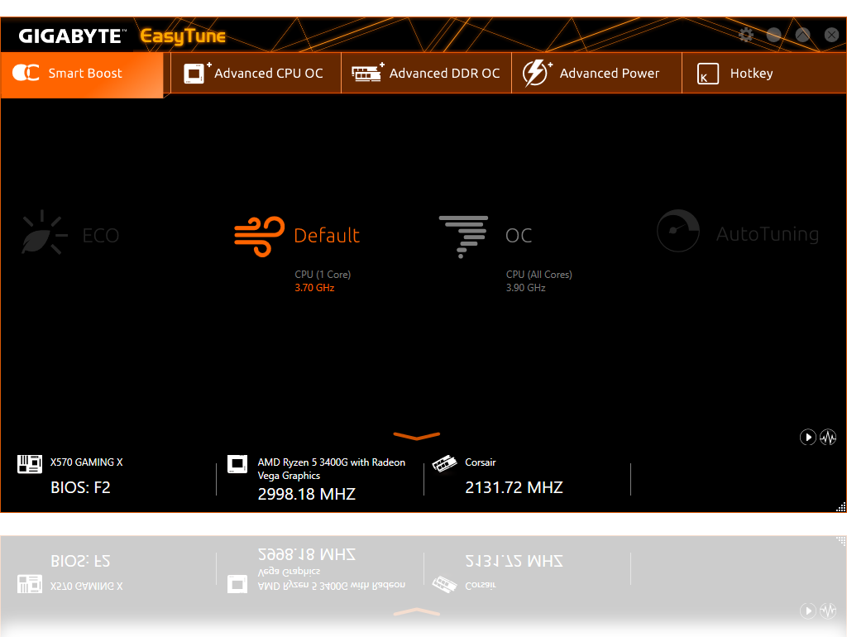Viewport: 847px width, 637px height.
Task: Activate the Default mode wind icon
Action: pyautogui.click(x=259, y=234)
